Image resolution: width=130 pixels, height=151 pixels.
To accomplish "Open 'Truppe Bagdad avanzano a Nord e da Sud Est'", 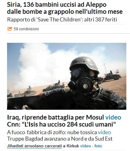I will pyautogui.click(x=60, y=139).
